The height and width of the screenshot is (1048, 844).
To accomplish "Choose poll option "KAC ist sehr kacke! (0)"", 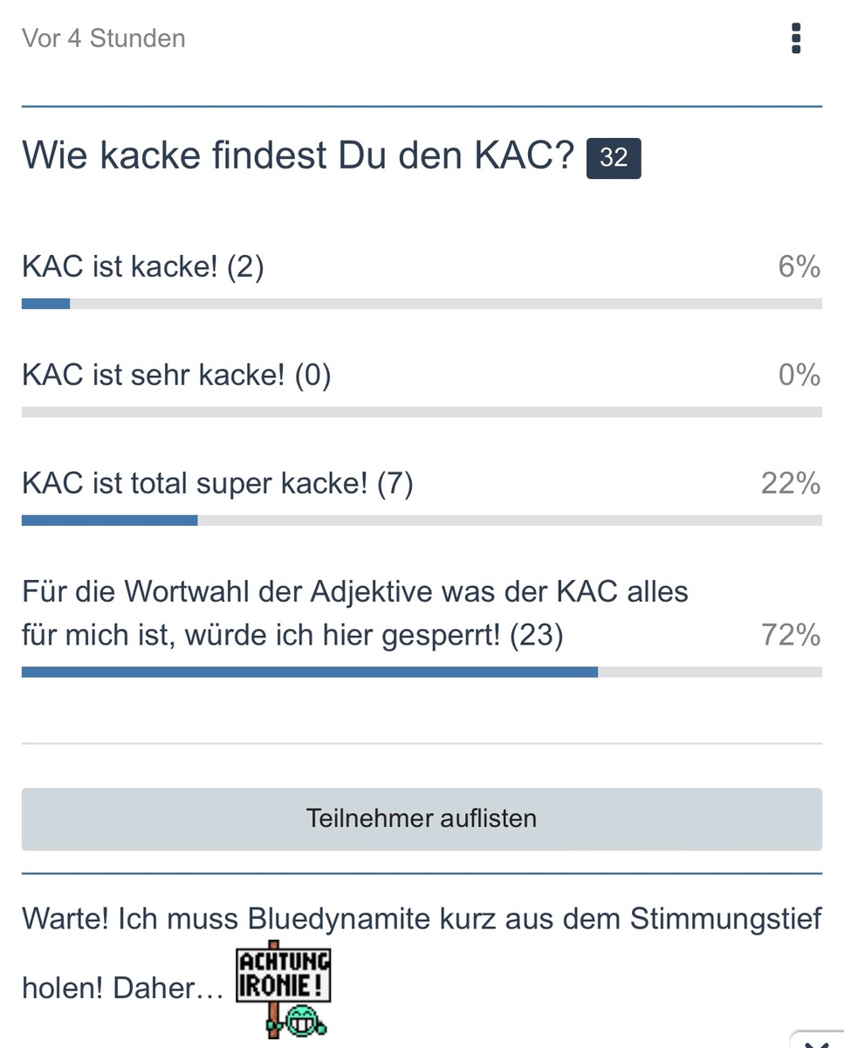I will pos(176,376).
